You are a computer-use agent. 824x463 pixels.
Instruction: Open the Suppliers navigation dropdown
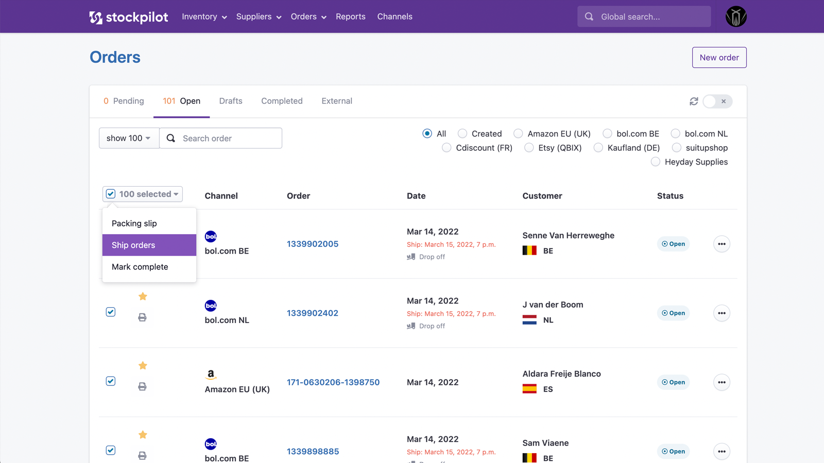[x=259, y=16]
